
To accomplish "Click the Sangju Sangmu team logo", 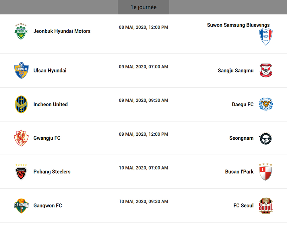I will click(266, 70).
